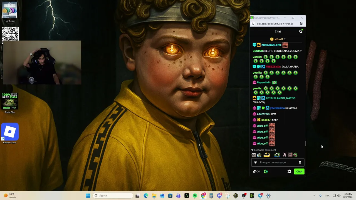Open Task View from the taskbar
The height and width of the screenshot is (200, 356).
[x=137, y=196]
